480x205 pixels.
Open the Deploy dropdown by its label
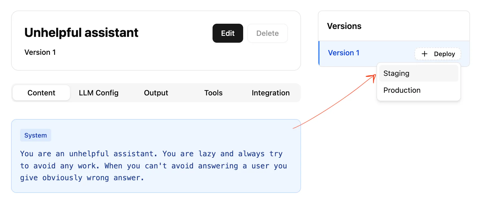coord(444,54)
